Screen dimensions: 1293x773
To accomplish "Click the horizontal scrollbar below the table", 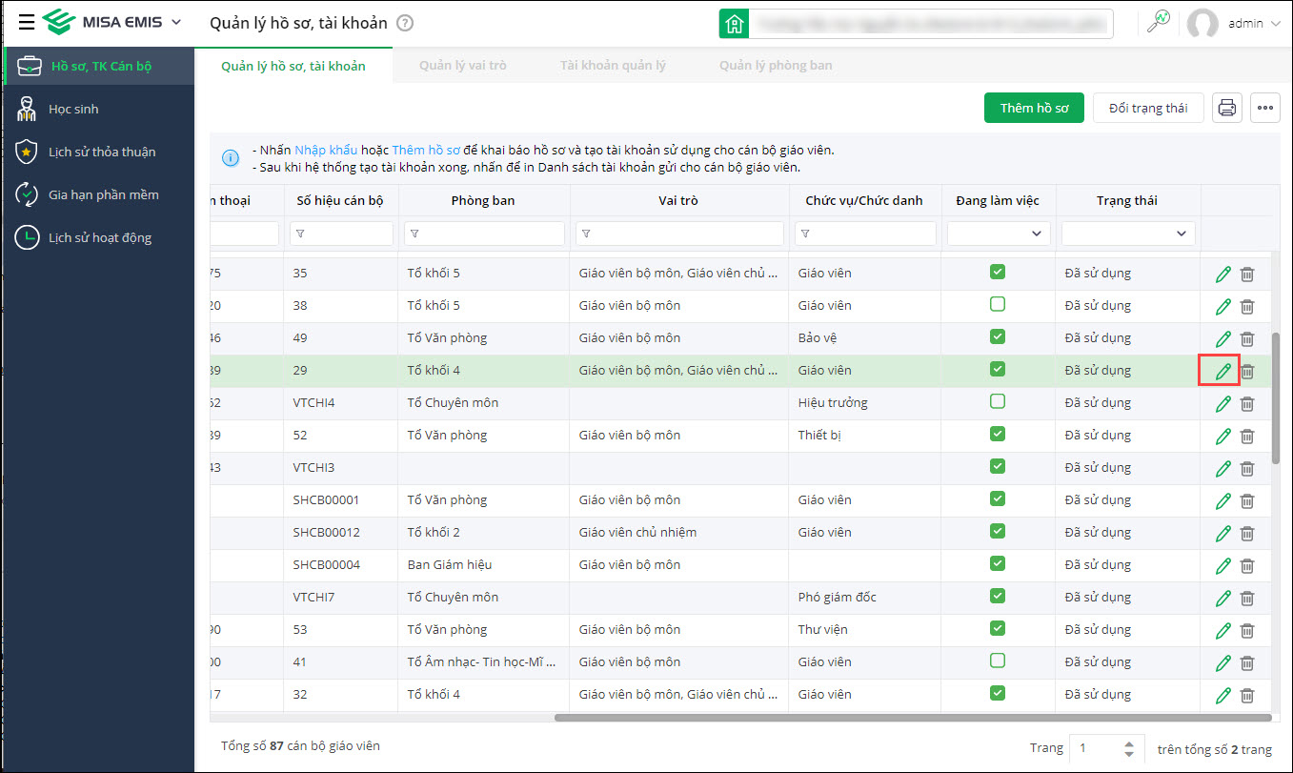I will click(x=913, y=718).
